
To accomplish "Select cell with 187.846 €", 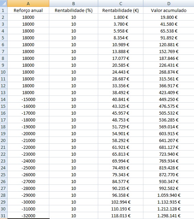I will [169, 58].
